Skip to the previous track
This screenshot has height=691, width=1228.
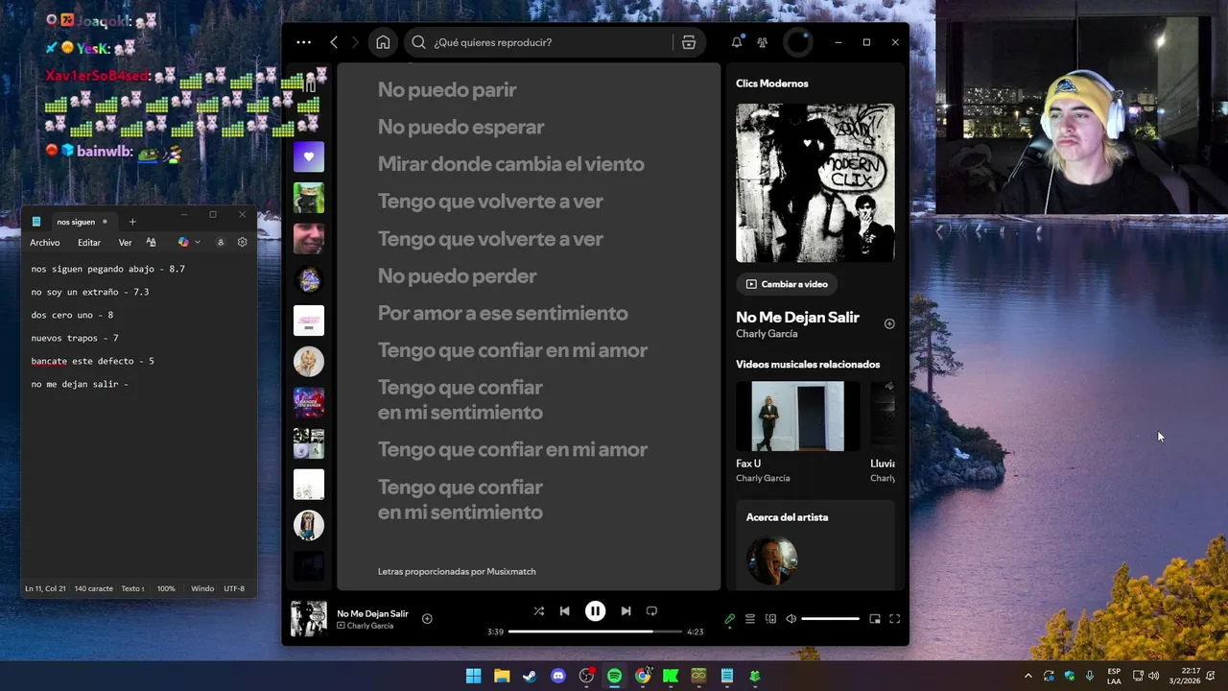565,611
